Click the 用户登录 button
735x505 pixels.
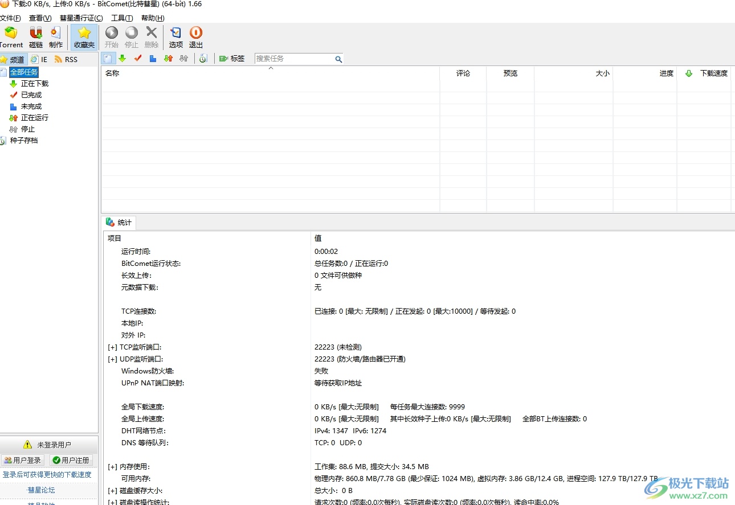[23, 460]
